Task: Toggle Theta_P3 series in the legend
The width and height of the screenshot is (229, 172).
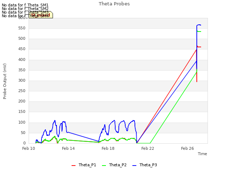Action: pos(145,165)
